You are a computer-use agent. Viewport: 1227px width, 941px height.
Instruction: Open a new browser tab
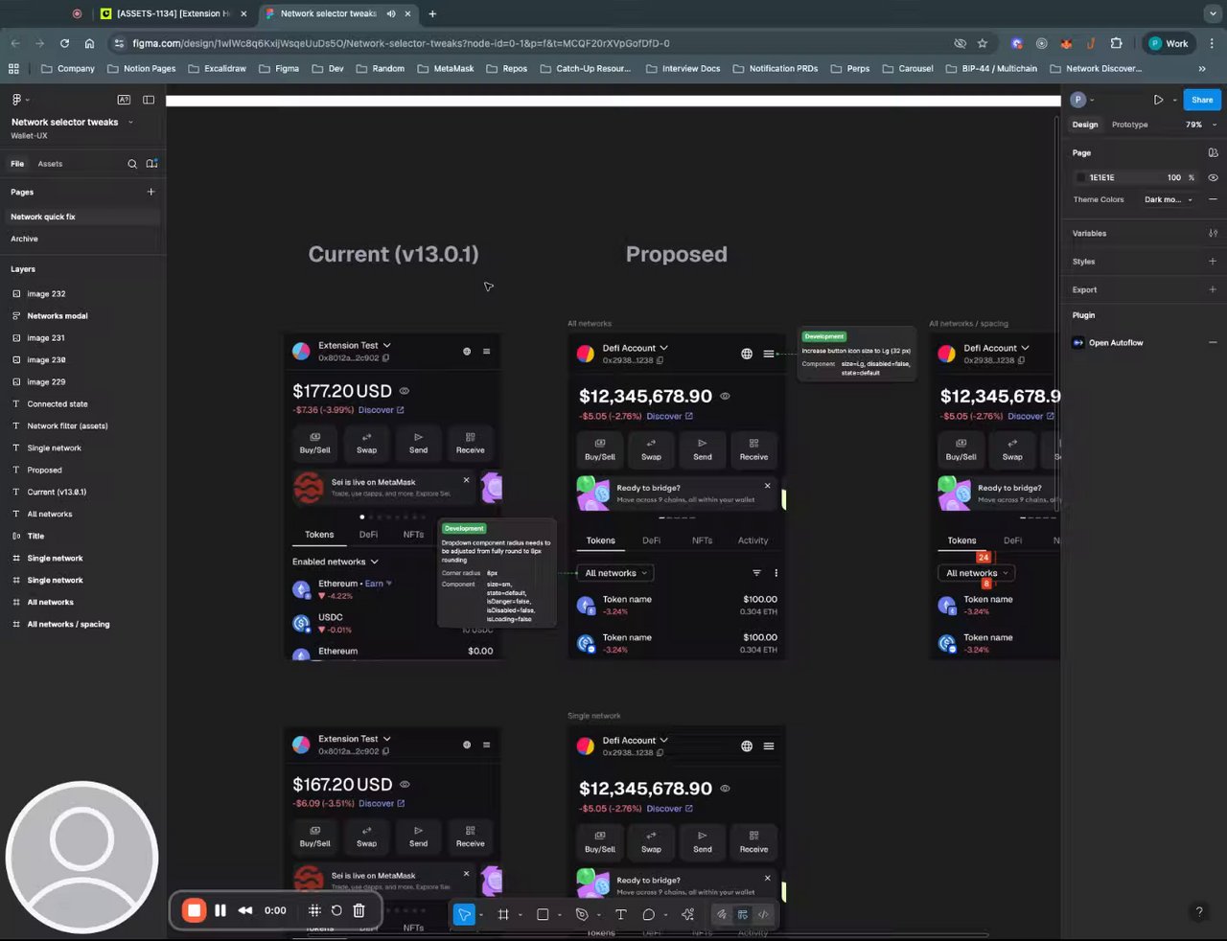coord(432,13)
